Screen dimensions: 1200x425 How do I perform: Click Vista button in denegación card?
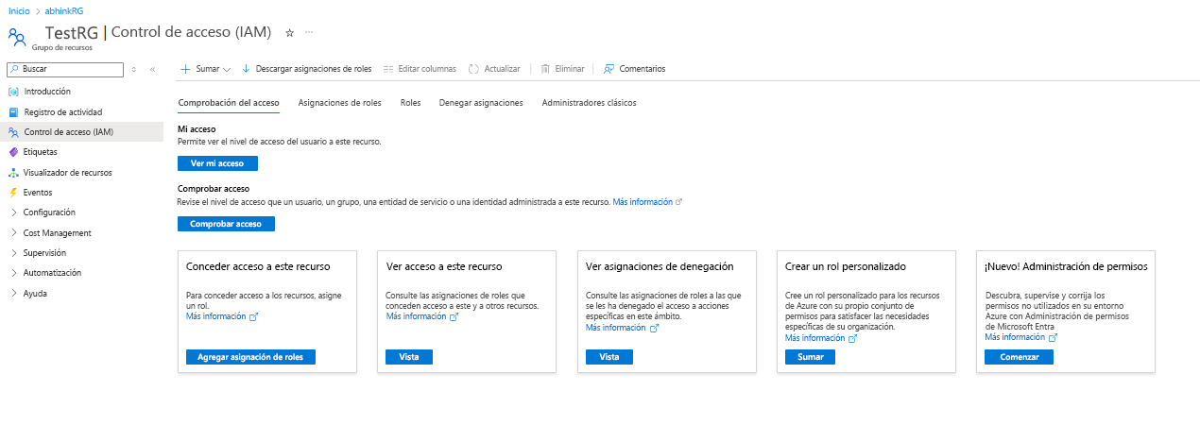pyautogui.click(x=609, y=357)
